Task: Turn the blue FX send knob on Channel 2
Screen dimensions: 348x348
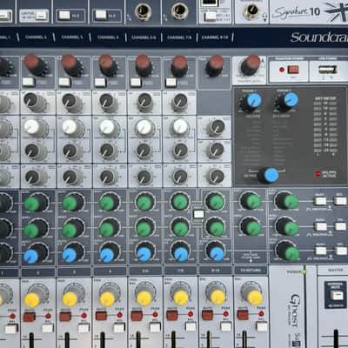Action: coord(35,254)
